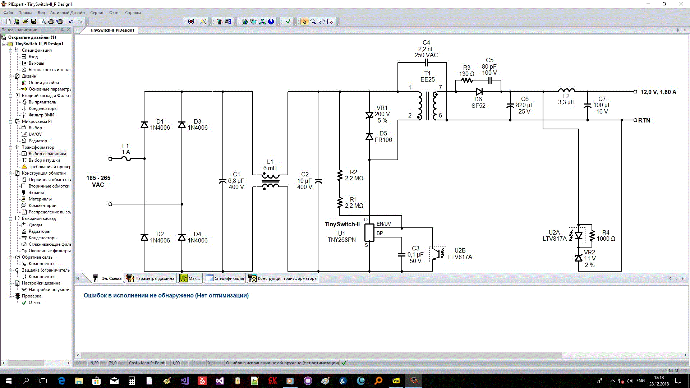This screenshot has width=690, height=388.
Task: Click T1 EE25 transformer on schematic
Action: 427,106
